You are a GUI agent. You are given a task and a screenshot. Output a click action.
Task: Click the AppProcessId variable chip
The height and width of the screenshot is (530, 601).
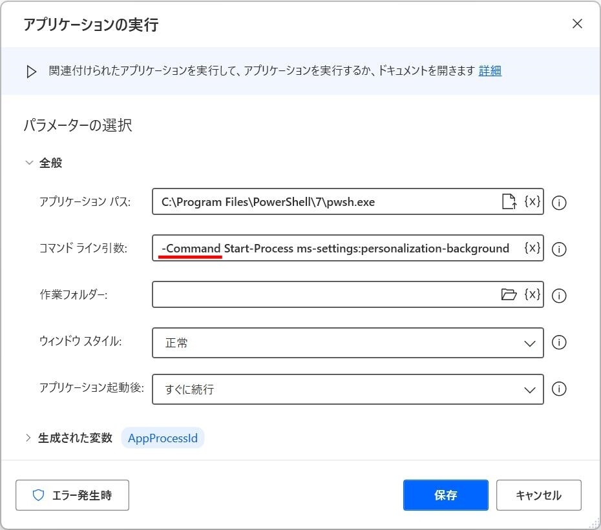(x=163, y=438)
